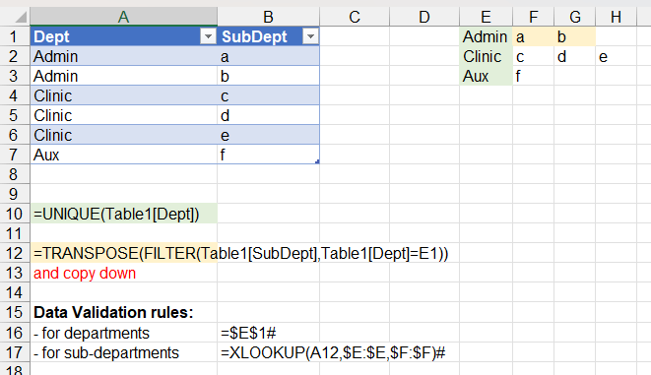Screen dimensions: 651x375
Task: Select column F header
Action: click(534, 17)
